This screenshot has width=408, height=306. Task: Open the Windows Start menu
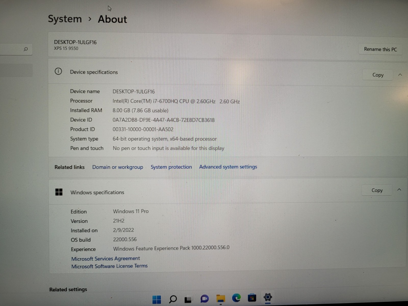157,299
